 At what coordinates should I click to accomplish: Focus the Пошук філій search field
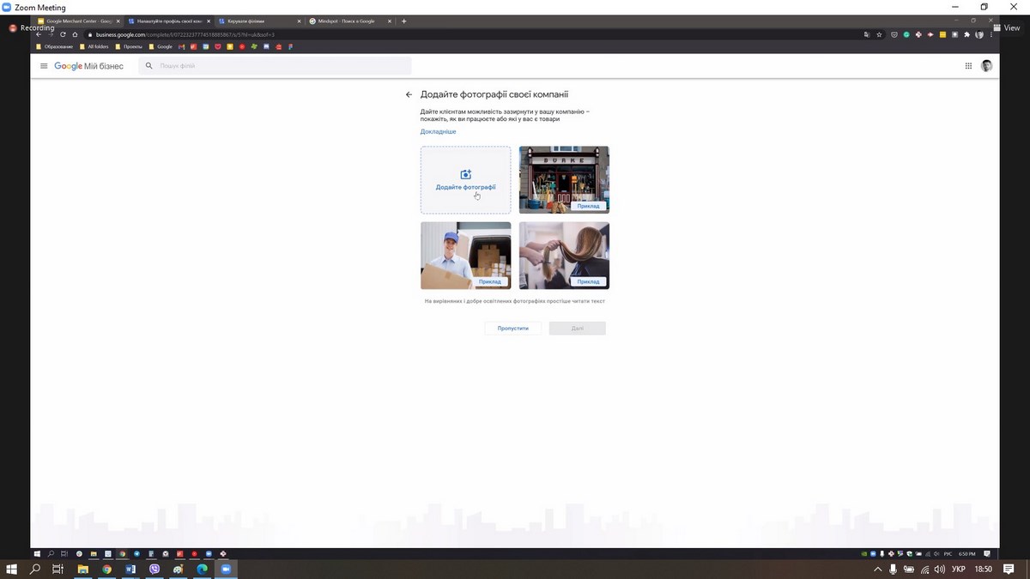(x=275, y=66)
